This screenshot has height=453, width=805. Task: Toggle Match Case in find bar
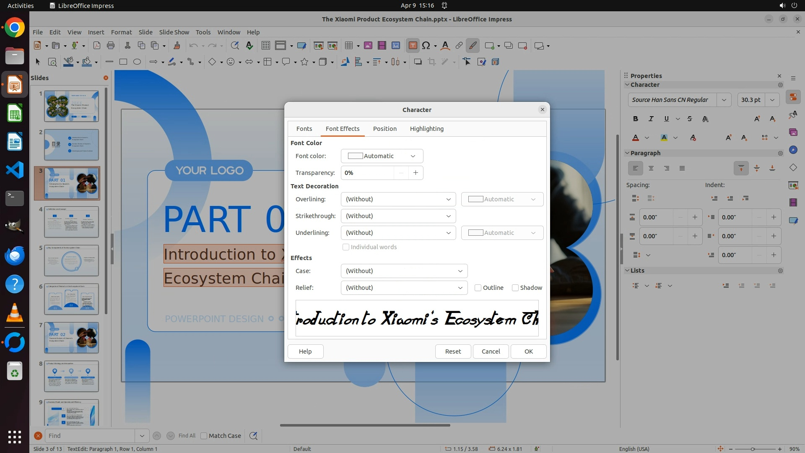tap(204, 436)
